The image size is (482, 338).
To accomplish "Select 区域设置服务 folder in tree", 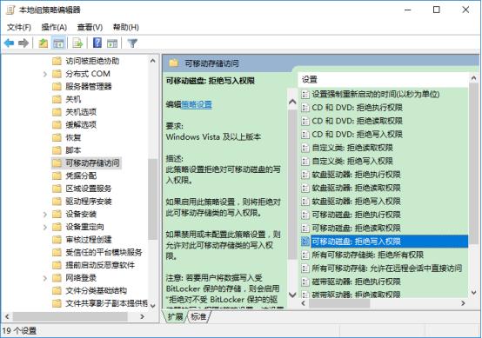I will point(89,189).
